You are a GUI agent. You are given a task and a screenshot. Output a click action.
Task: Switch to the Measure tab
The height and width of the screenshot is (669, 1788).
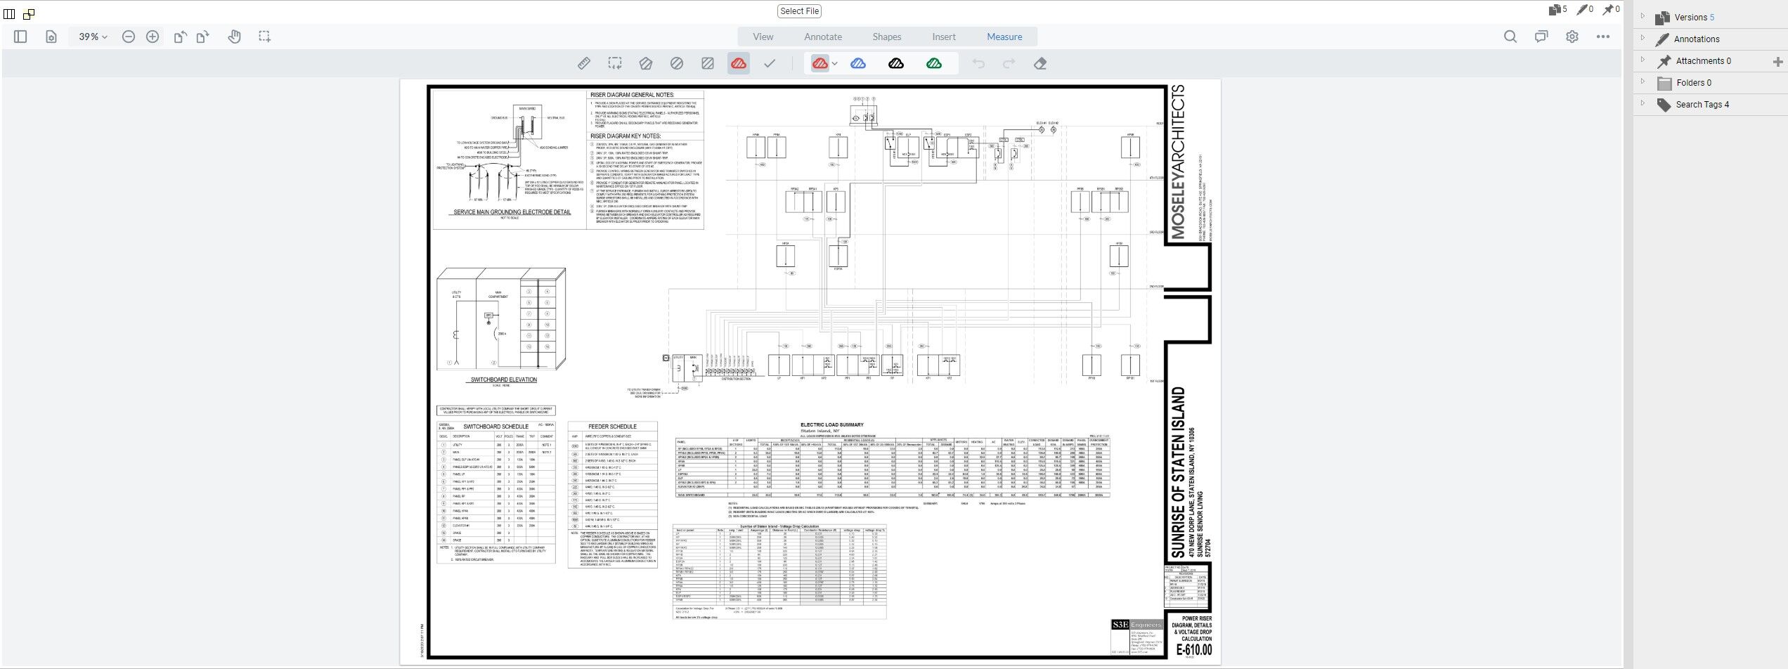[1004, 37]
